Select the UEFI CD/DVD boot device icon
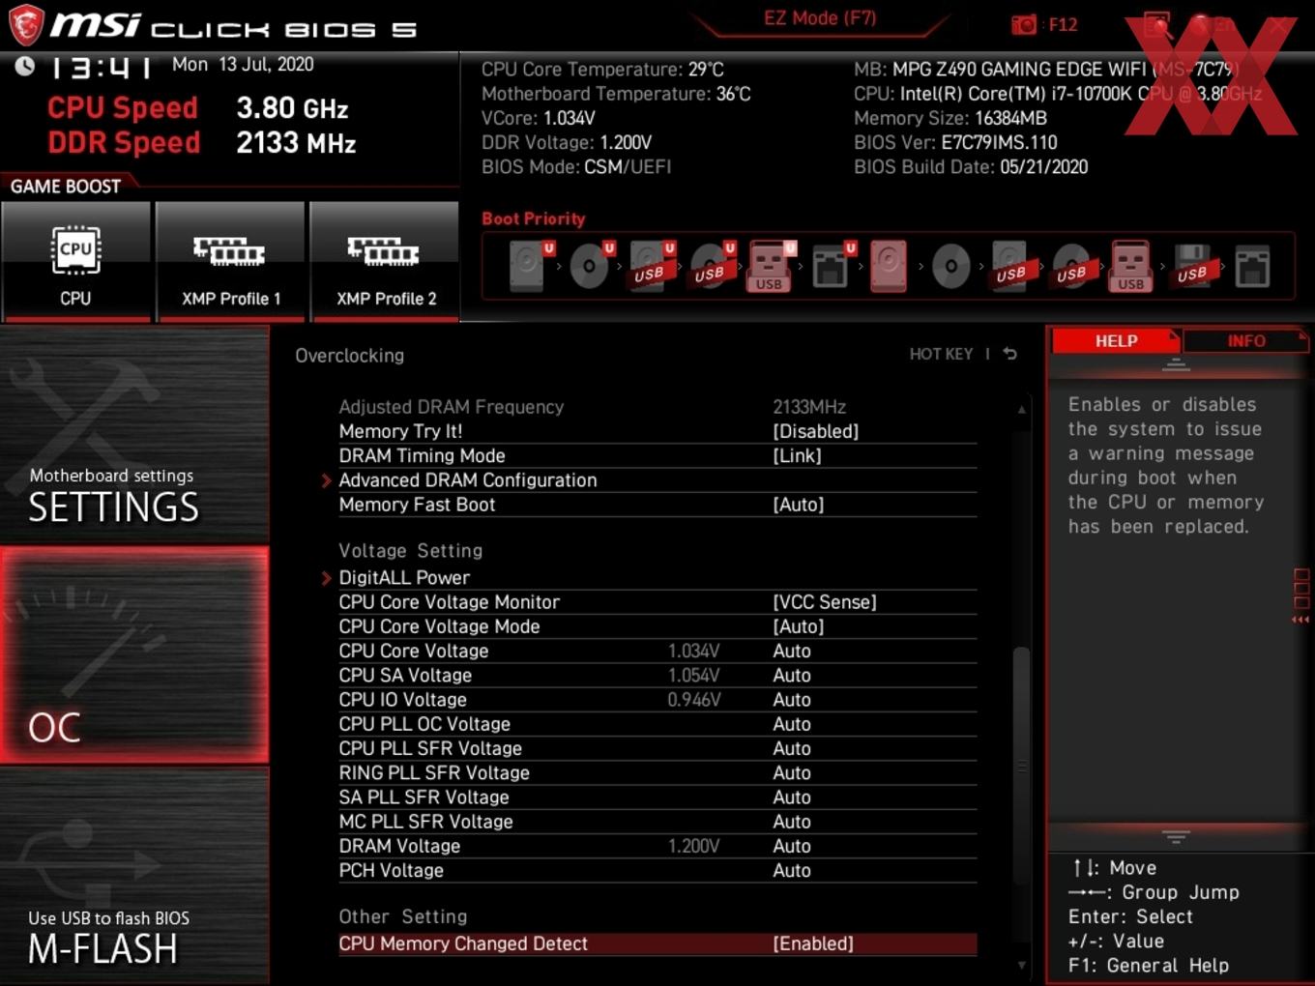This screenshot has width=1315, height=986. [x=590, y=266]
